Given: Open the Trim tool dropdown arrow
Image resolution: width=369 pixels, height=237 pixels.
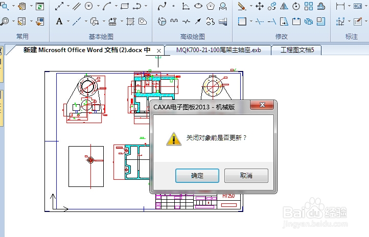Looking at the screenshot, I should [x=251, y=21].
